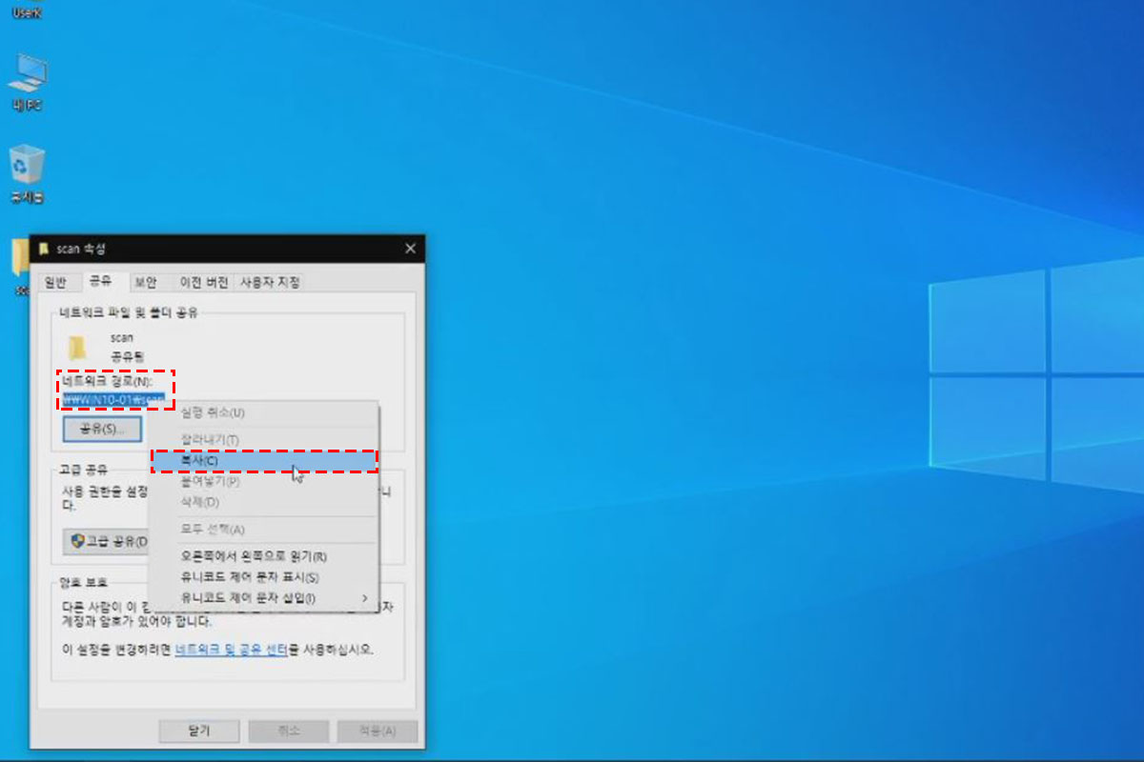Choose 복사(C) from the context menu
Image resolution: width=1144 pixels, height=762 pixels.
[x=265, y=461]
